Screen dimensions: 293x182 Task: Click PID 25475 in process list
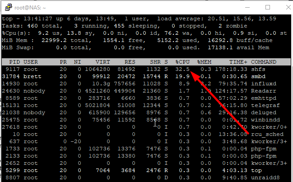coord(11,120)
